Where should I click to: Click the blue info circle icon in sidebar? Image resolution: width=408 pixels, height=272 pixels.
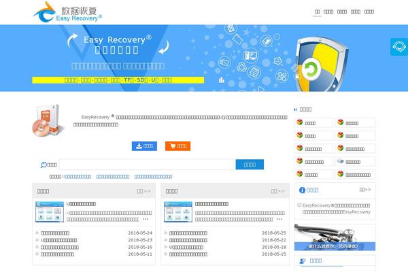click(x=302, y=190)
